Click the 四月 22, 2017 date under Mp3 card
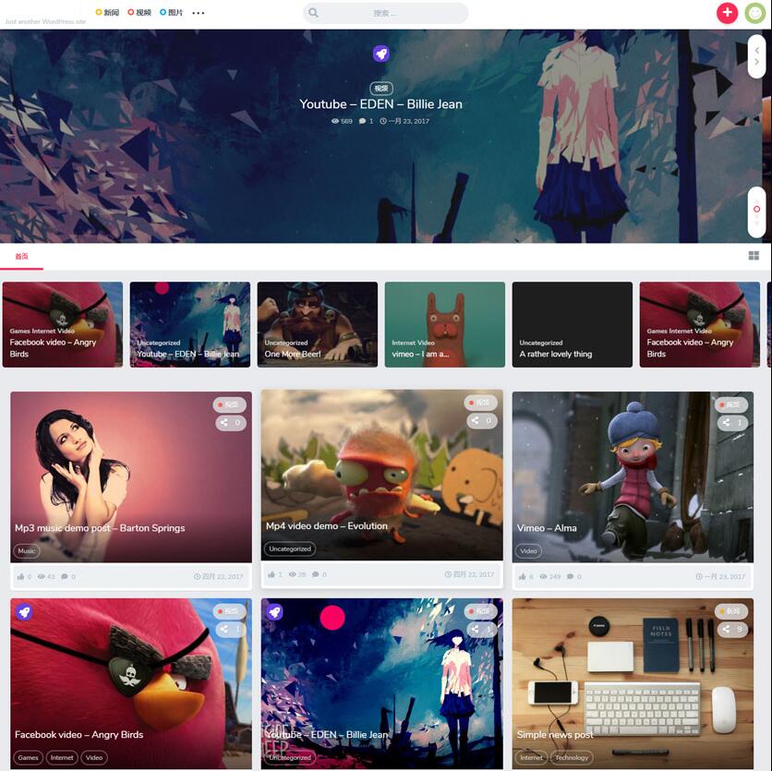 [x=219, y=576]
